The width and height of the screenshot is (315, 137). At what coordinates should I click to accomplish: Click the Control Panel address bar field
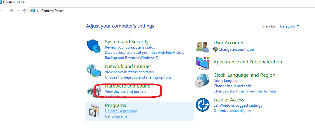172,11
